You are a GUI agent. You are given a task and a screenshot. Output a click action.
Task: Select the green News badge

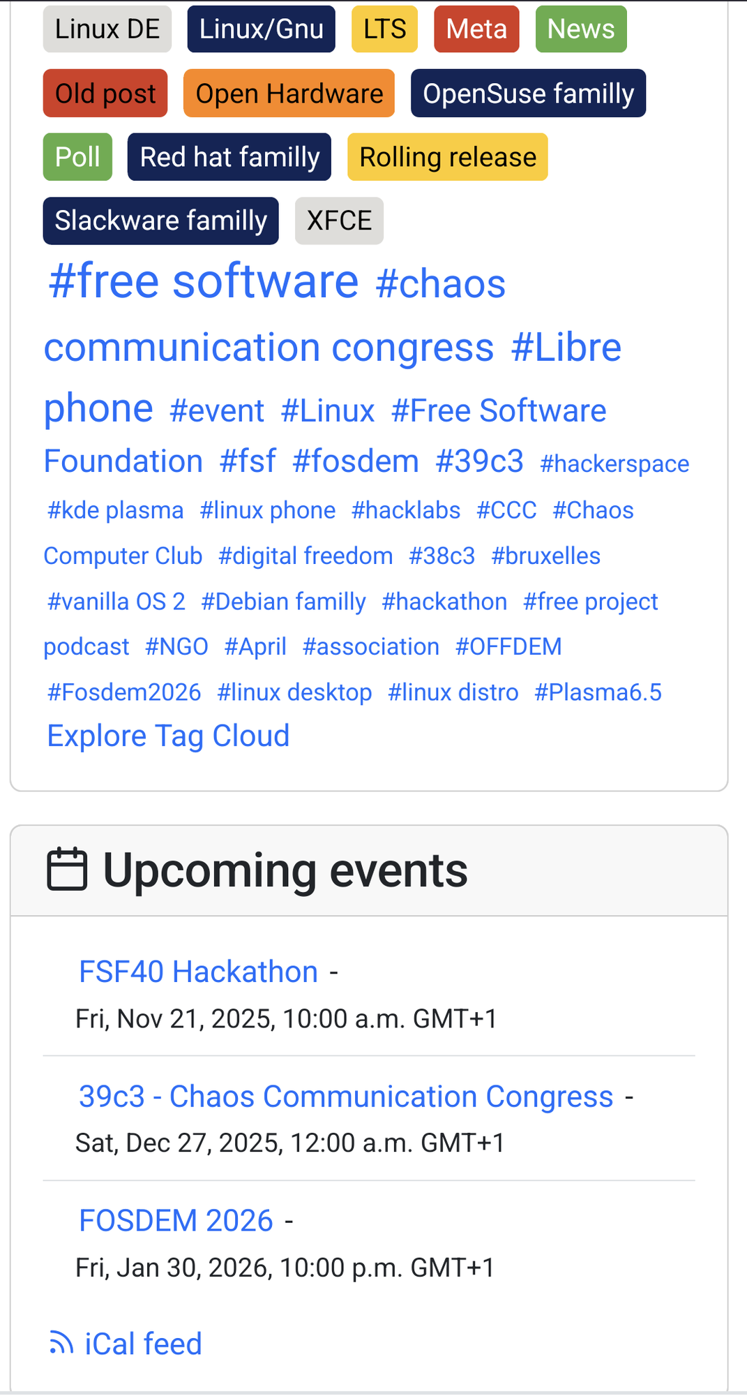click(581, 29)
